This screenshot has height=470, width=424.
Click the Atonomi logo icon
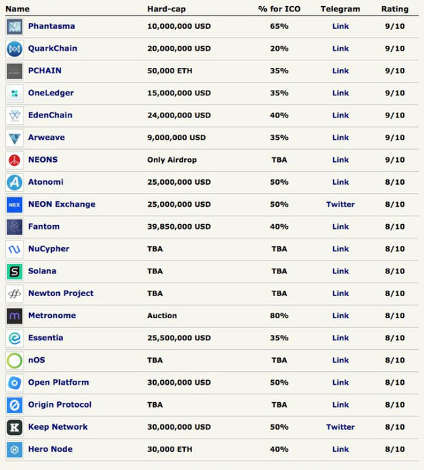[15, 183]
